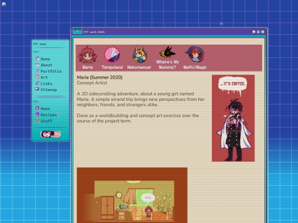This screenshot has width=298, height=223.
Task: Open the Home link icon in menu
Action: [x=38, y=58]
